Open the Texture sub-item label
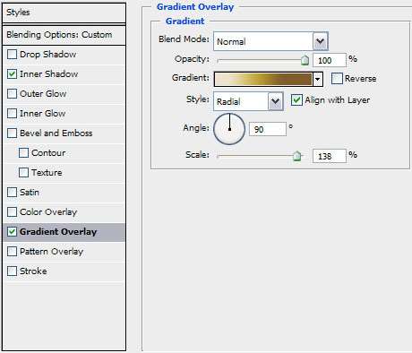Image resolution: width=412 pixels, height=353 pixels. point(47,173)
